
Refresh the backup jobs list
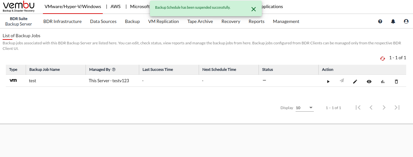click(x=382, y=58)
